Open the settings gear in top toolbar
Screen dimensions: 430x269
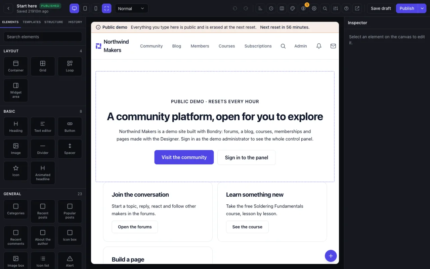[314, 8]
